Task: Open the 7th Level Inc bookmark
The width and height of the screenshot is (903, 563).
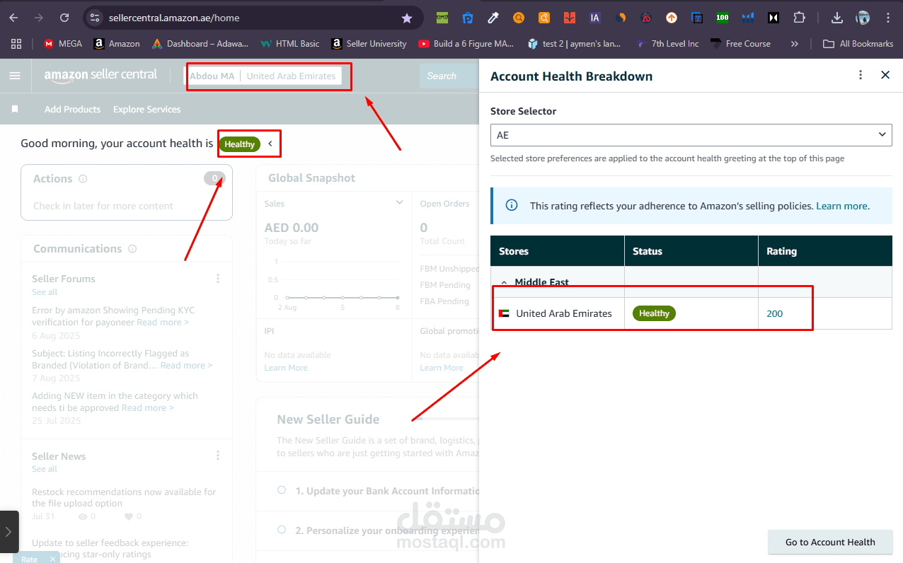Action: click(667, 44)
